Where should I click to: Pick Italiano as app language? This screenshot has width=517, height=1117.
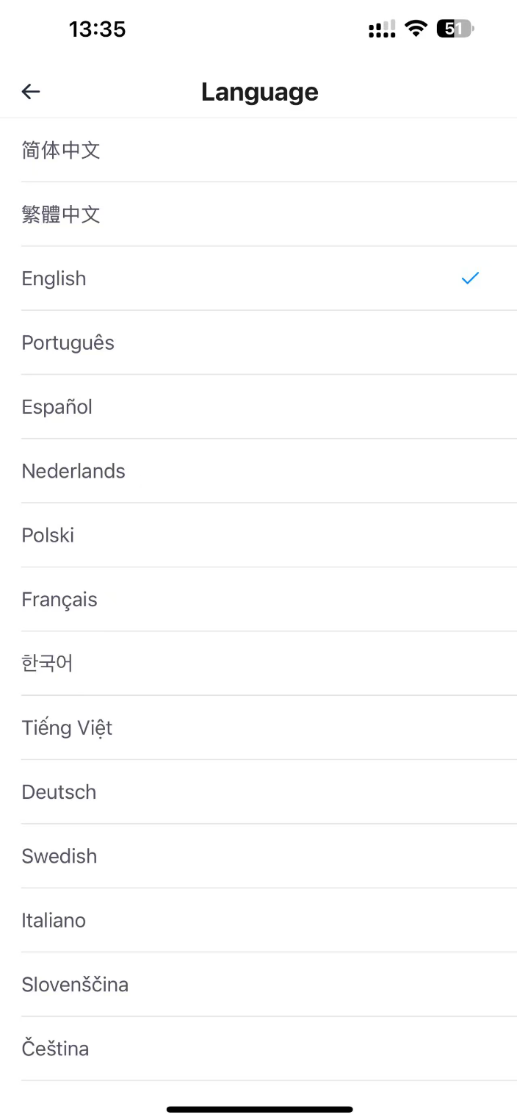pos(54,920)
